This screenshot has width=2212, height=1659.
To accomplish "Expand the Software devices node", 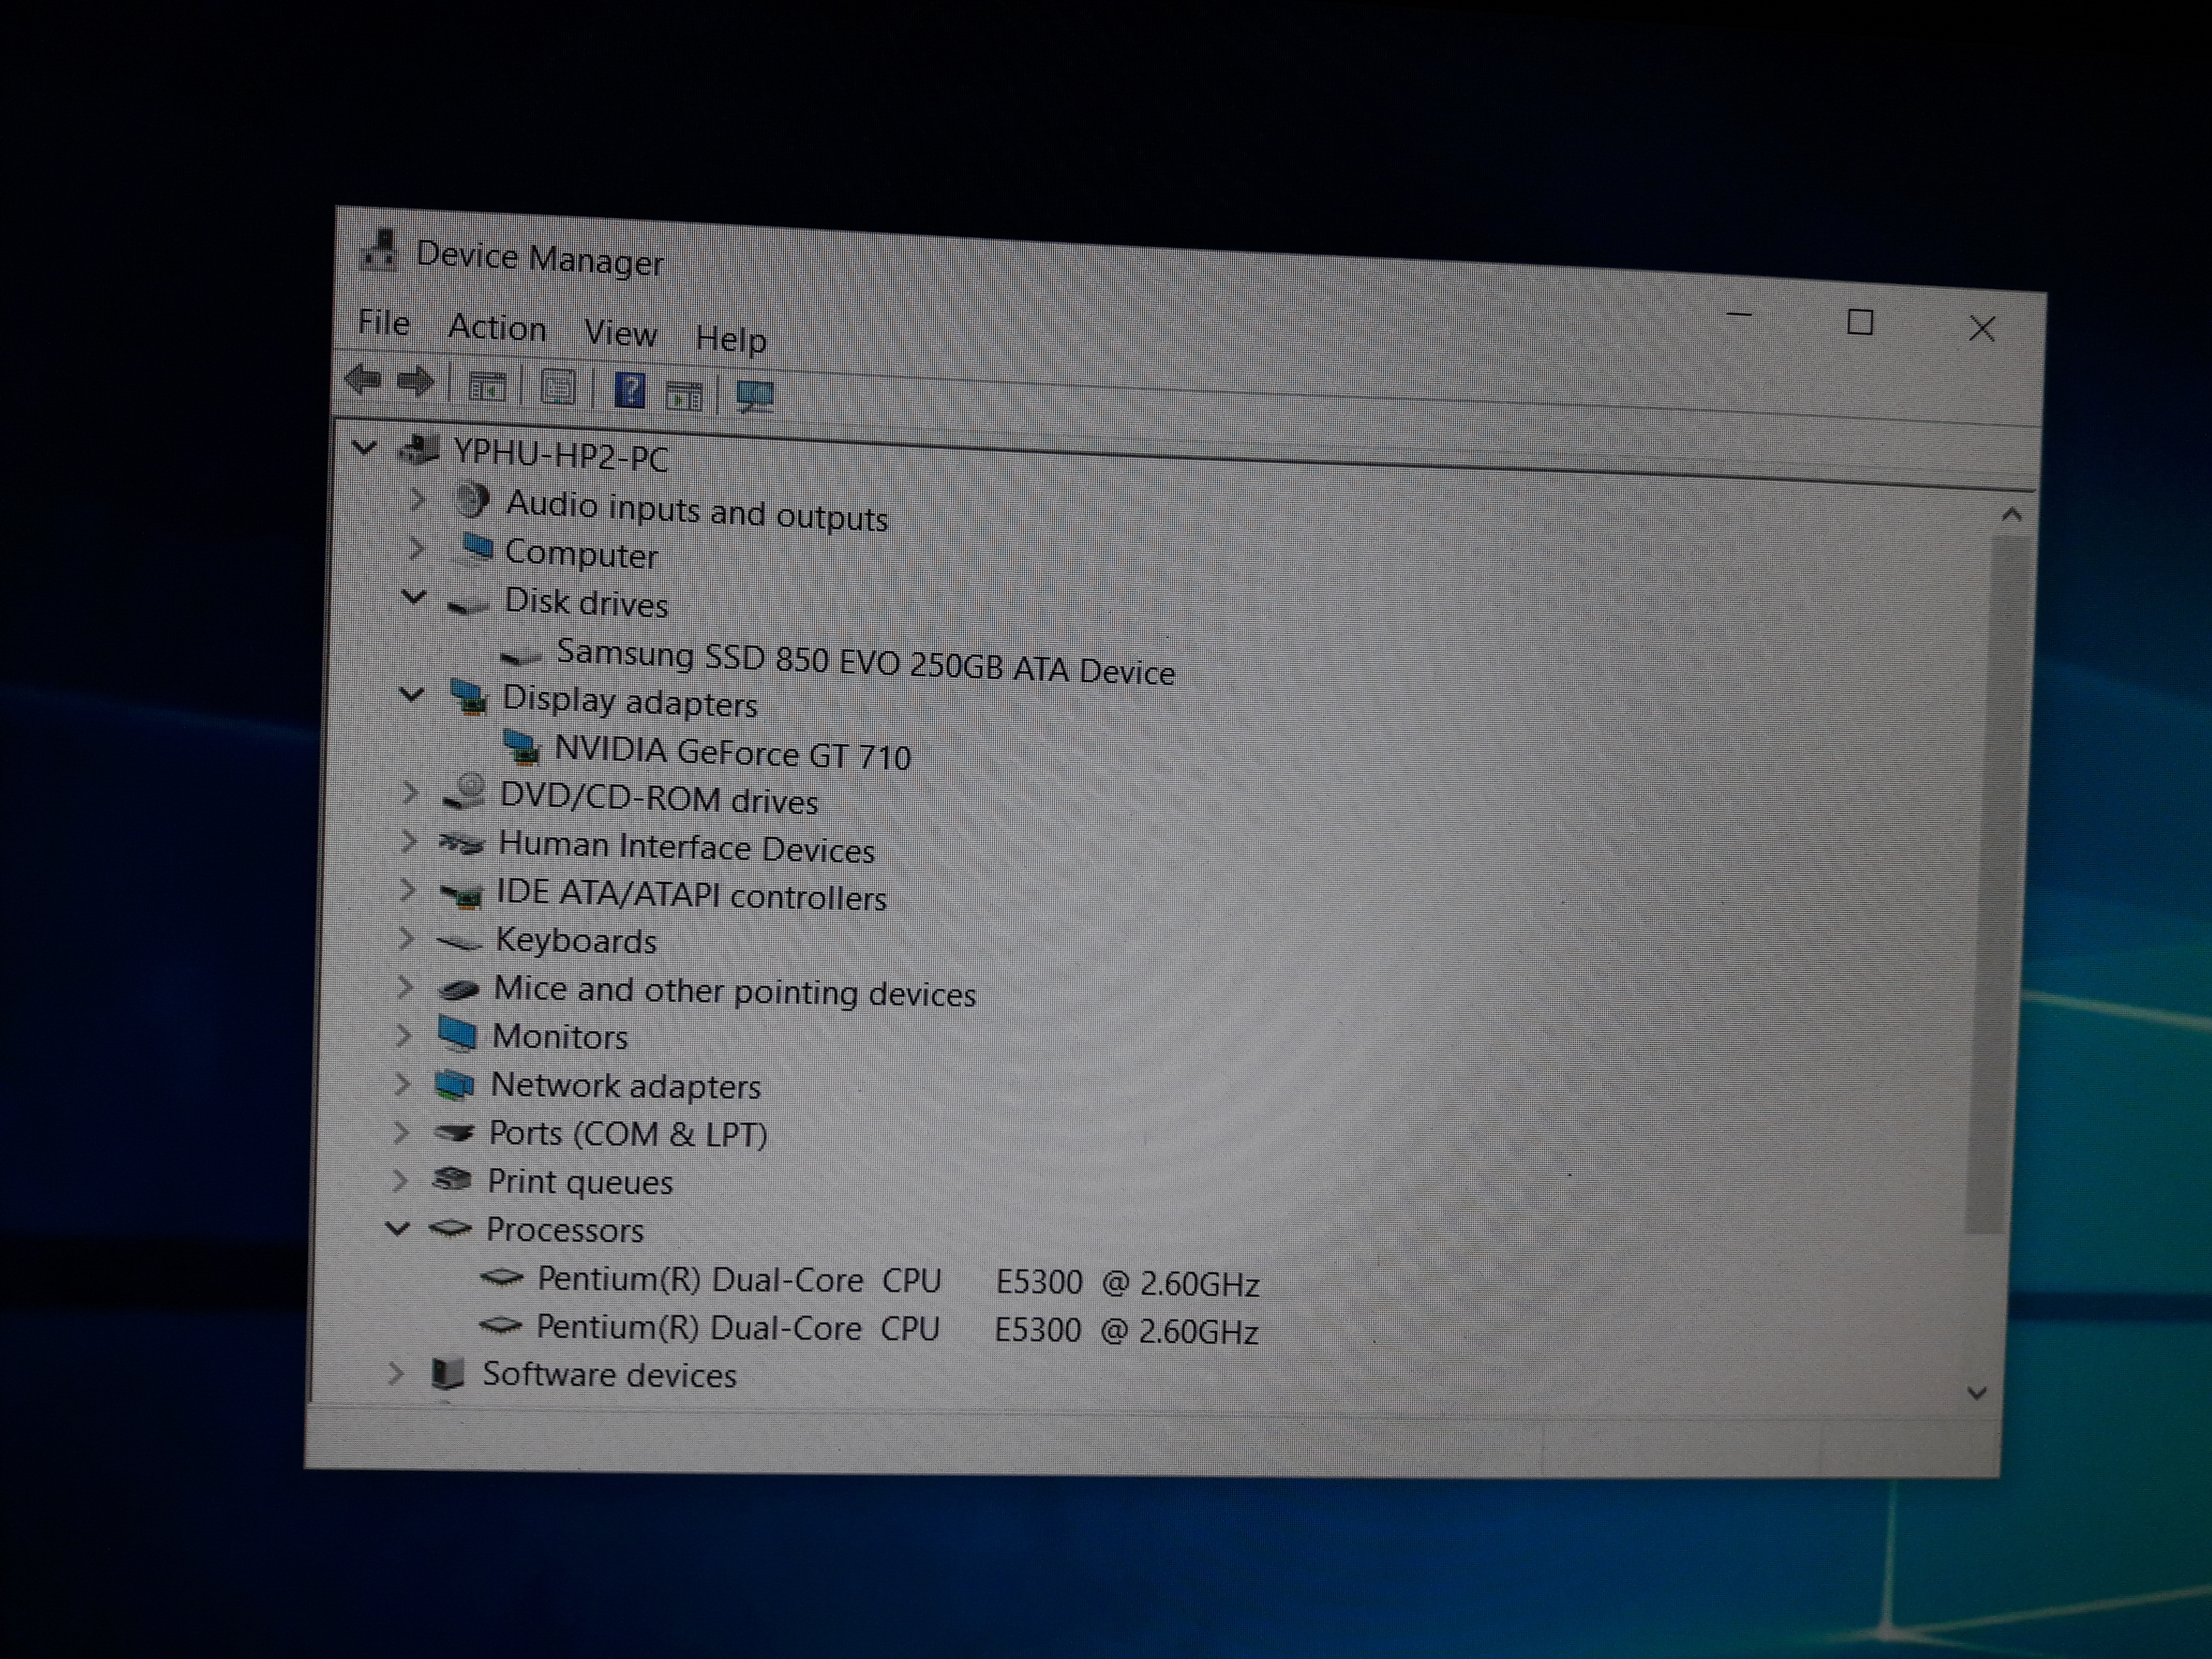I will [396, 1373].
